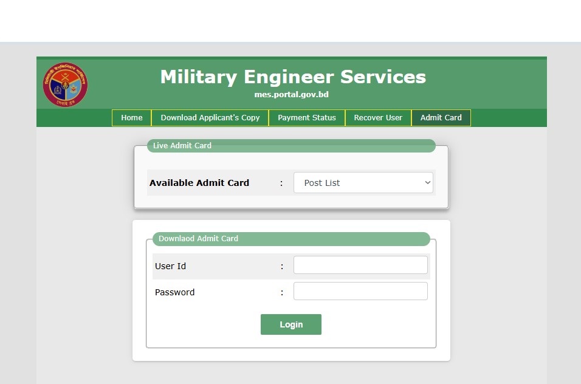
Task: Click the Available Admit Card label
Action: pos(199,183)
